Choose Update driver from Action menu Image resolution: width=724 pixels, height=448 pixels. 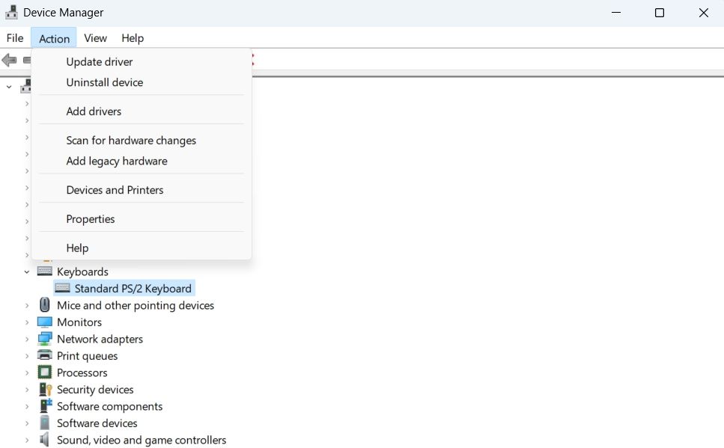coord(142,62)
